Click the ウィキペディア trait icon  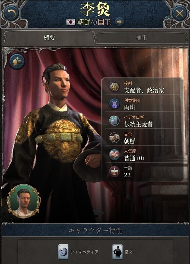(63, 252)
